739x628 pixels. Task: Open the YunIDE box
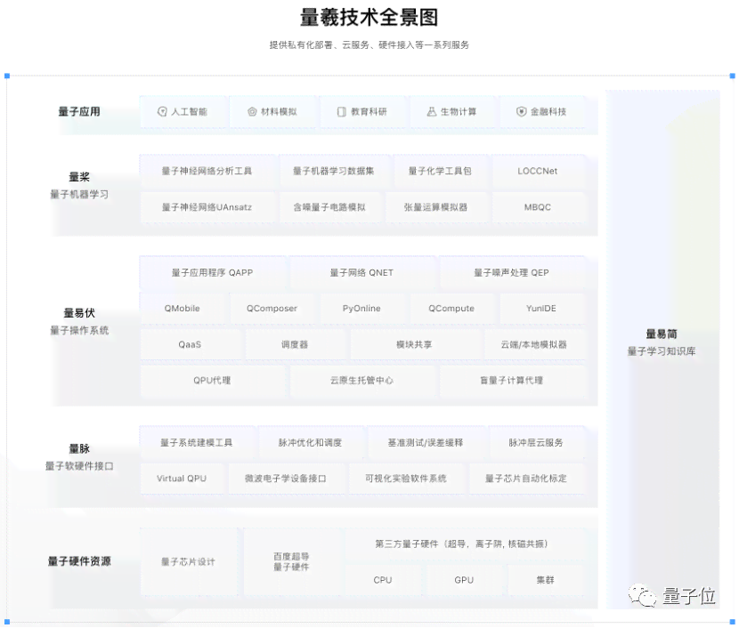pos(541,309)
